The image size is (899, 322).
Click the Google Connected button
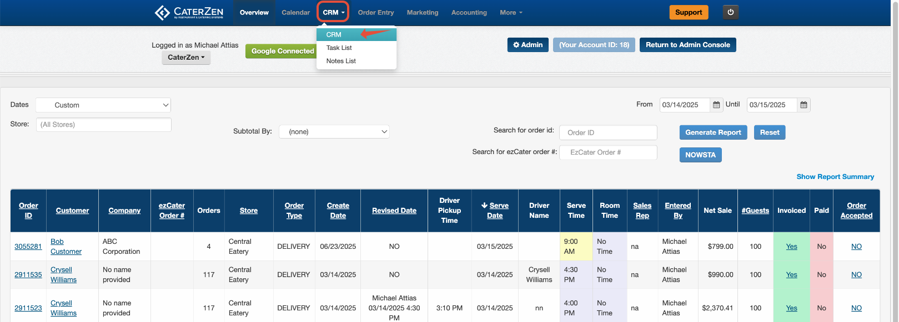pyautogui.click(x=282, y=51)
